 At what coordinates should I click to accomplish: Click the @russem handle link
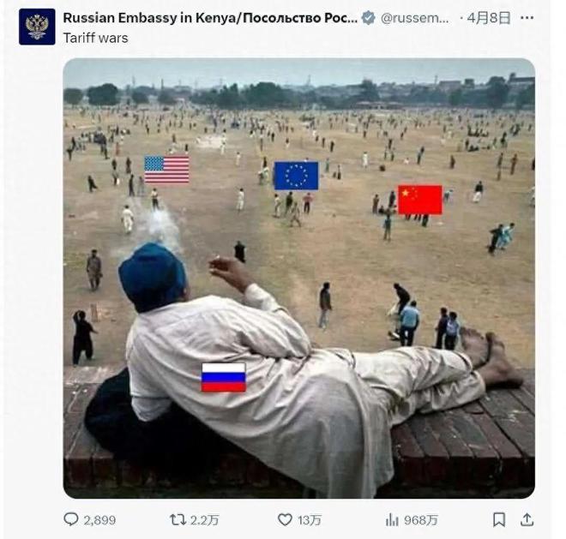pos(415,18)
